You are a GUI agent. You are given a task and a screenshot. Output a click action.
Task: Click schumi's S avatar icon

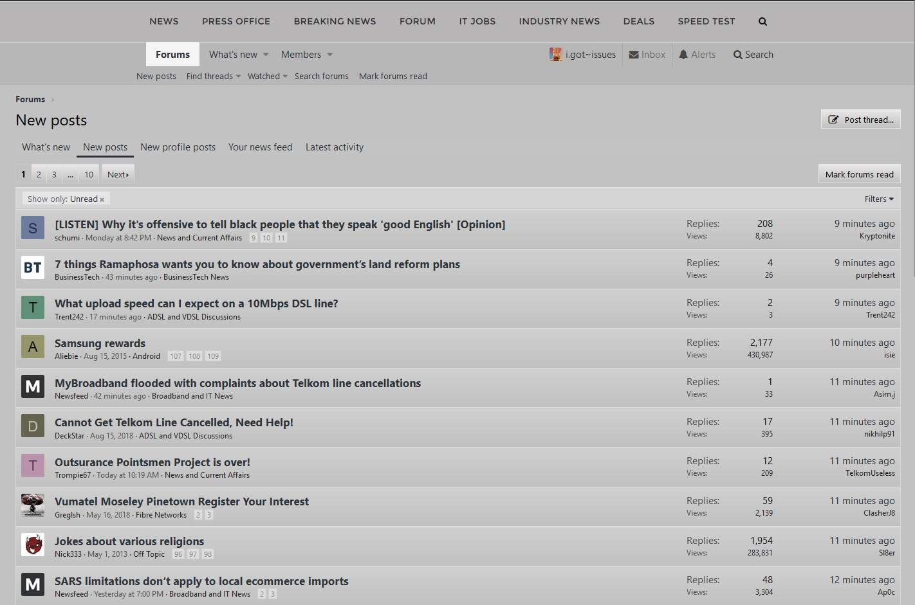(x=33, y=228)
